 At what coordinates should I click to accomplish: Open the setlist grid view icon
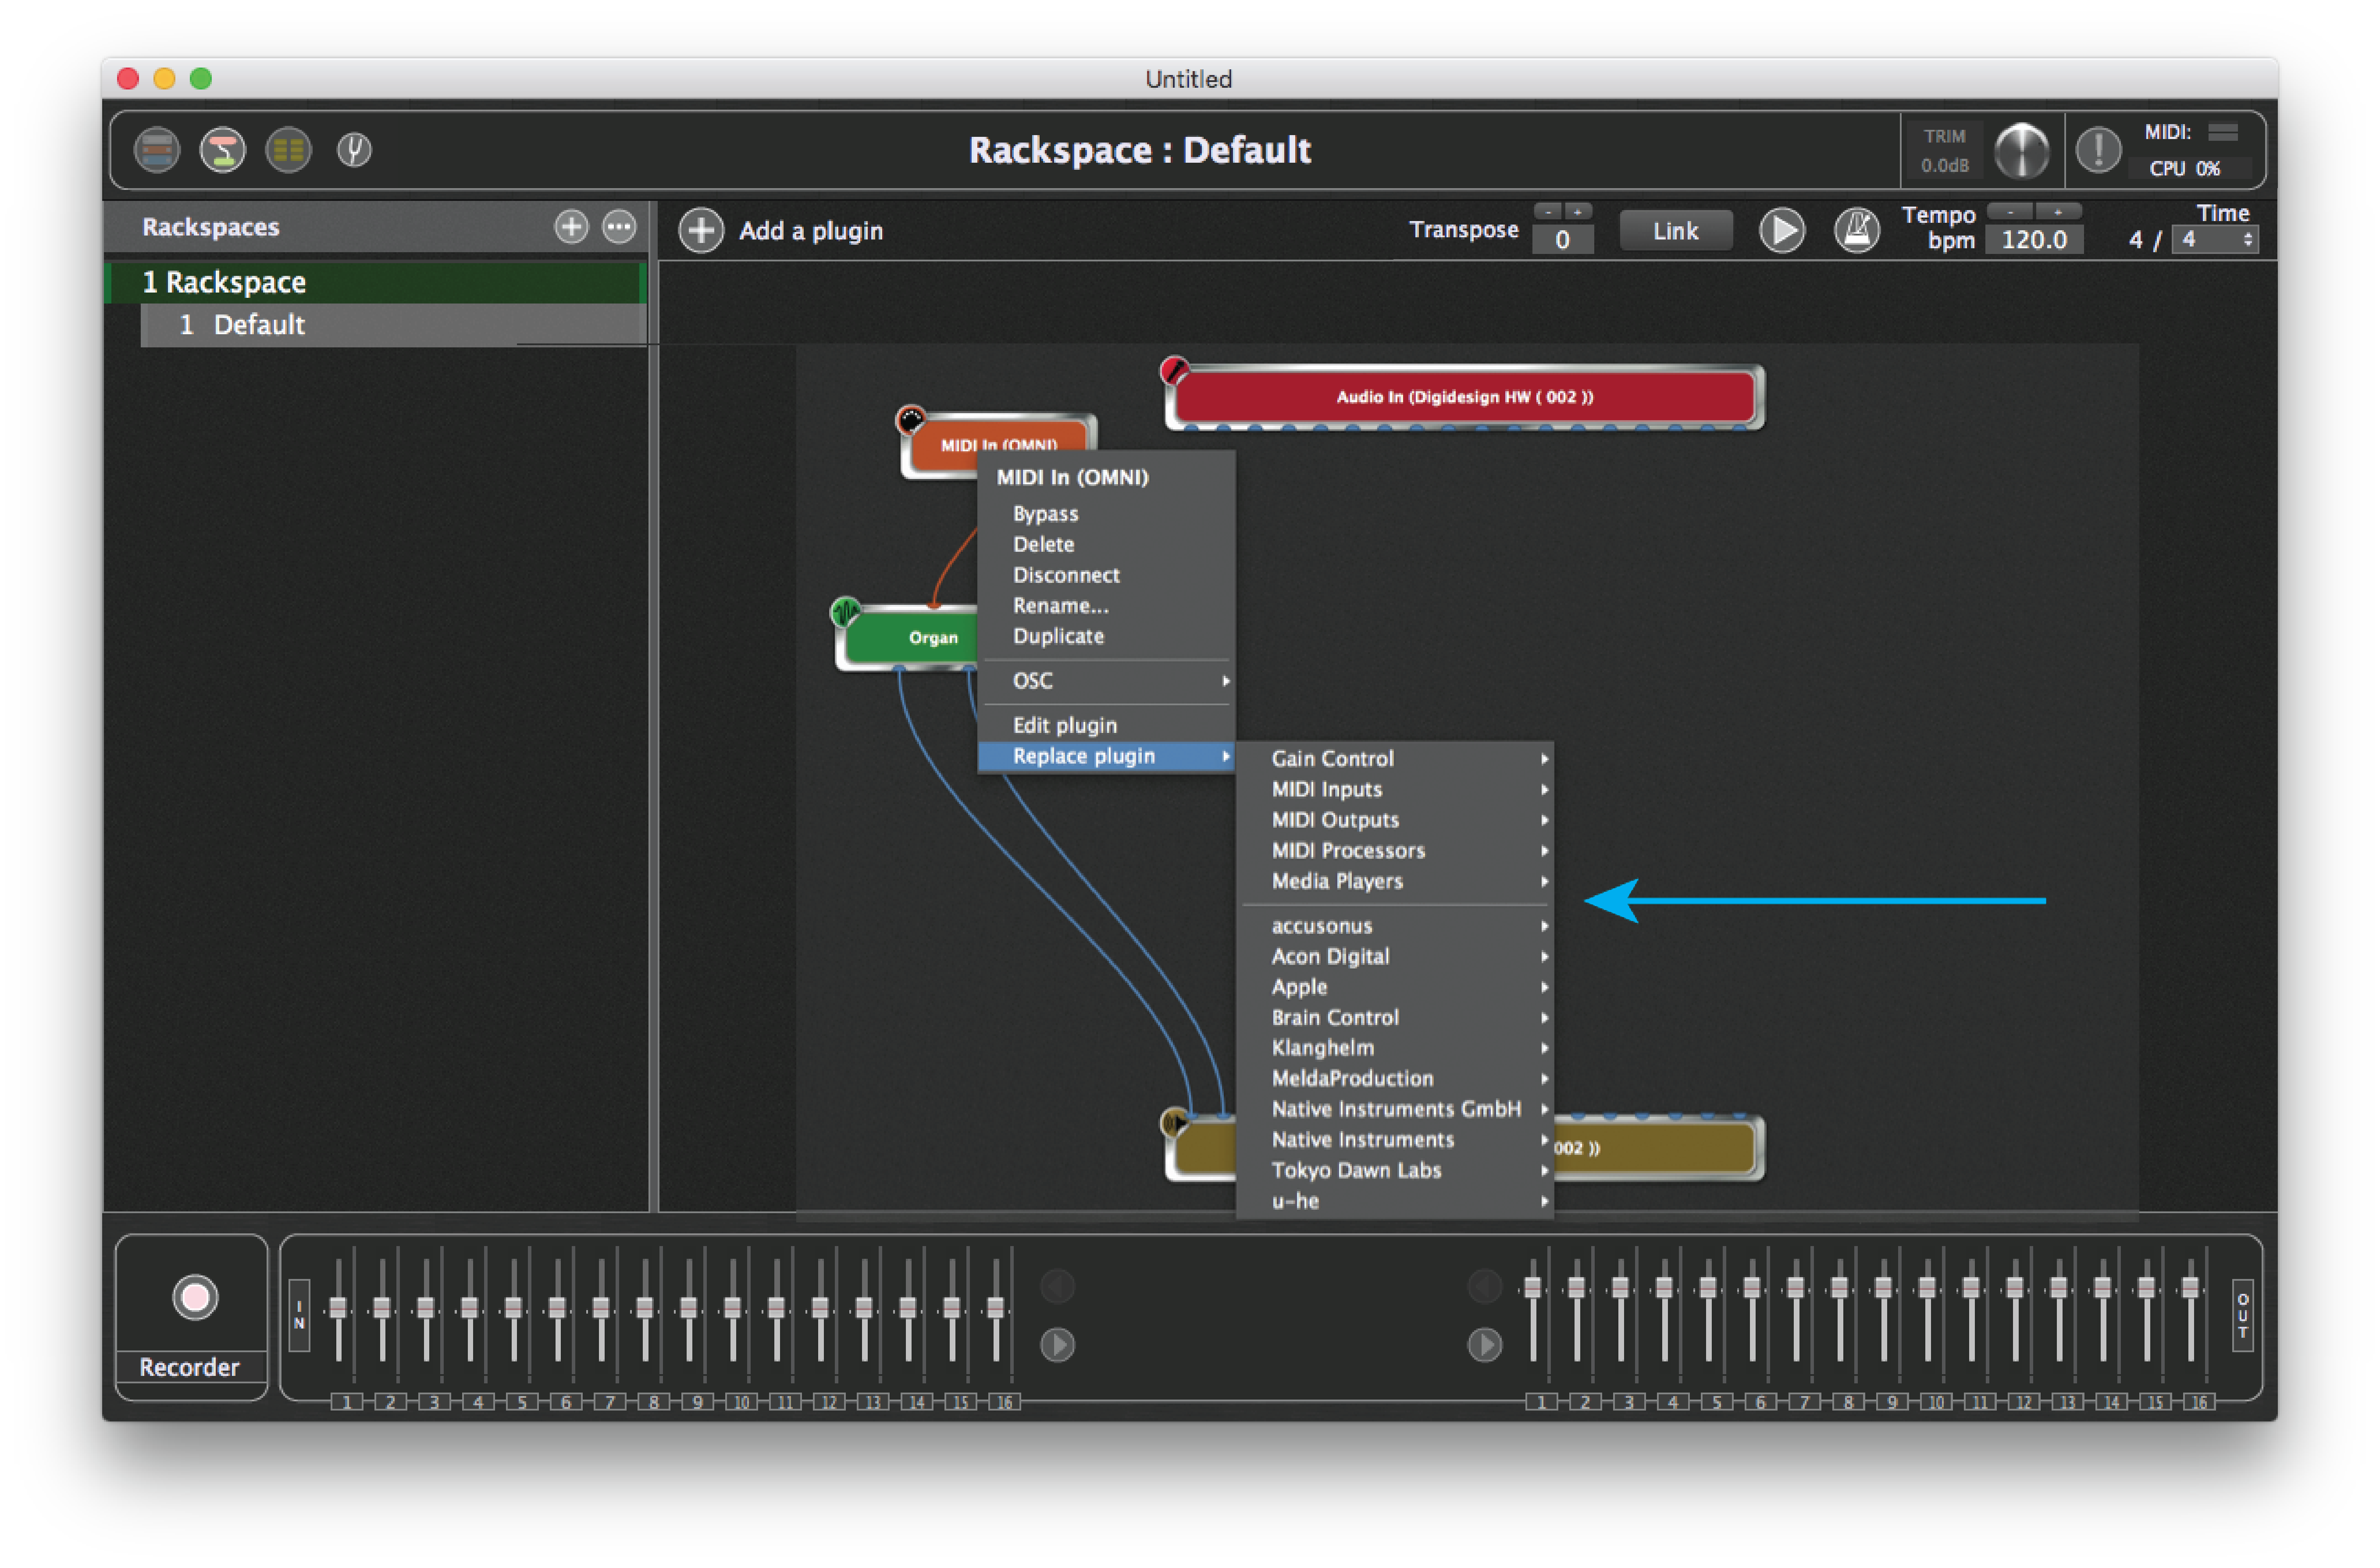coord(288,150)
